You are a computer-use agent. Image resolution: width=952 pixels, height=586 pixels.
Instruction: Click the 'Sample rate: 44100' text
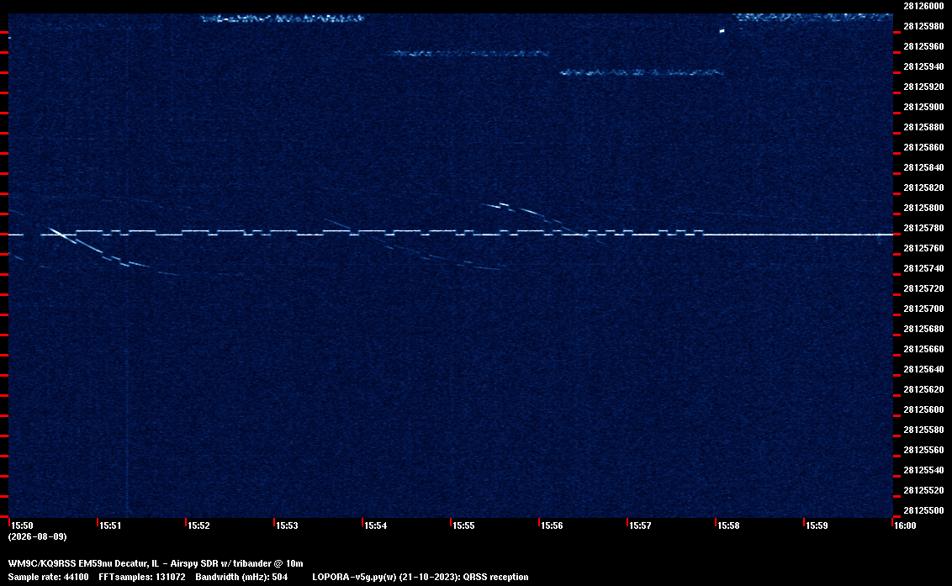pos(48,577)
